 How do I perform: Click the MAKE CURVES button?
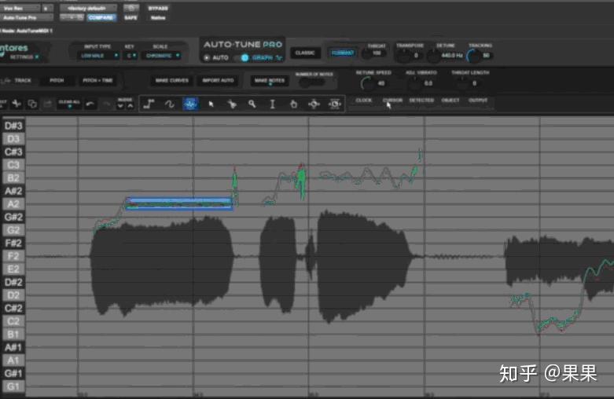click(x=172, y=81)
